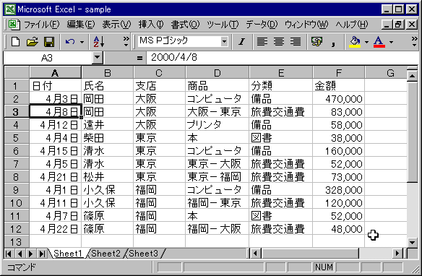The height and width of the screenshot is (276, 422).
Task: Apply comma style formatting
Action: point(333,42)
